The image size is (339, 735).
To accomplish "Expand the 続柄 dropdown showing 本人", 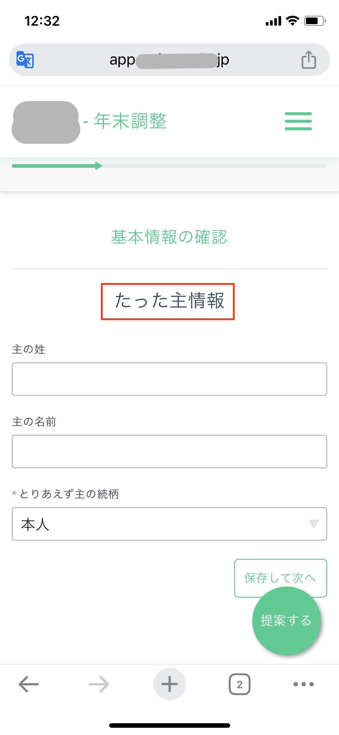I will coord(169,524).
